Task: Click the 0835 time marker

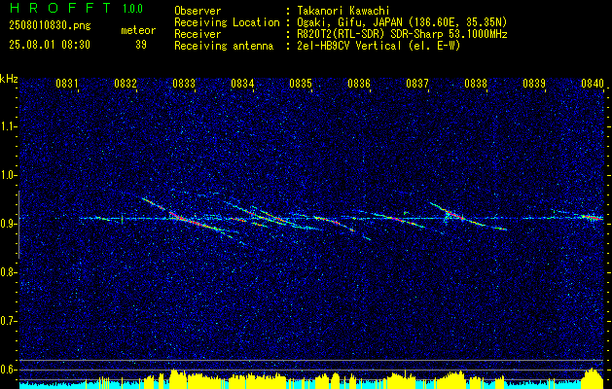Action: coord(301,83)
